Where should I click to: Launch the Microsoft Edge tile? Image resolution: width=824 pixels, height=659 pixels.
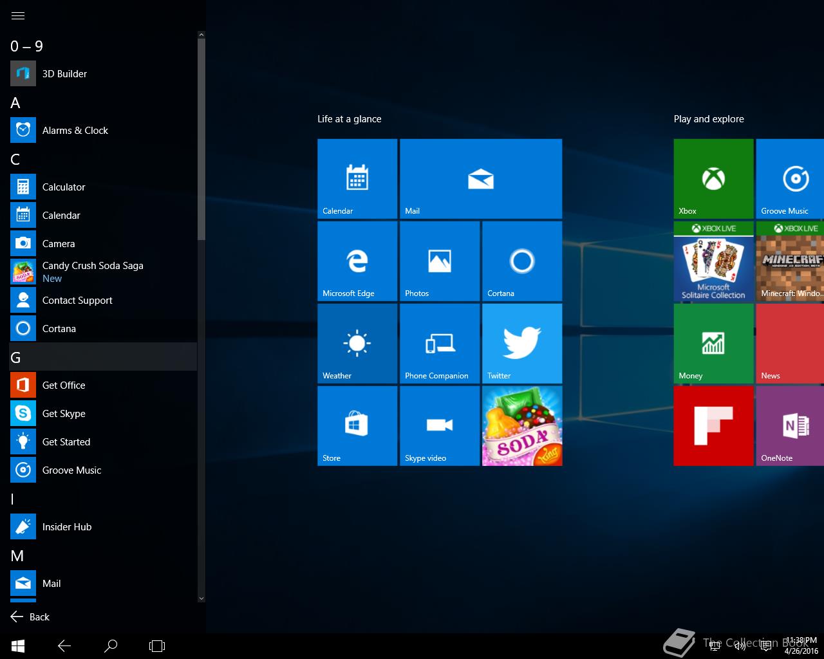tap(357, 261)
